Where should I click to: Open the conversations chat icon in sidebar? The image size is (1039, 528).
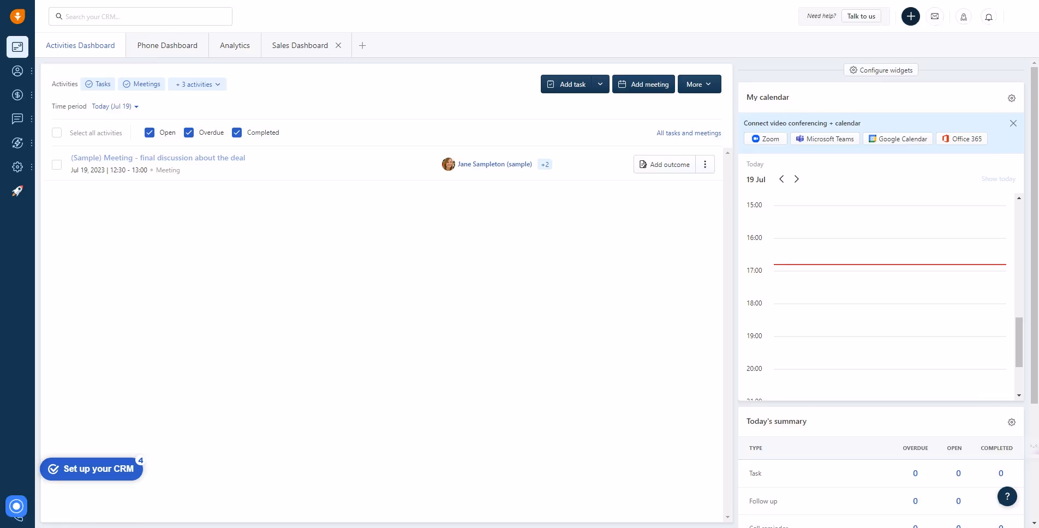coord(17,119)
